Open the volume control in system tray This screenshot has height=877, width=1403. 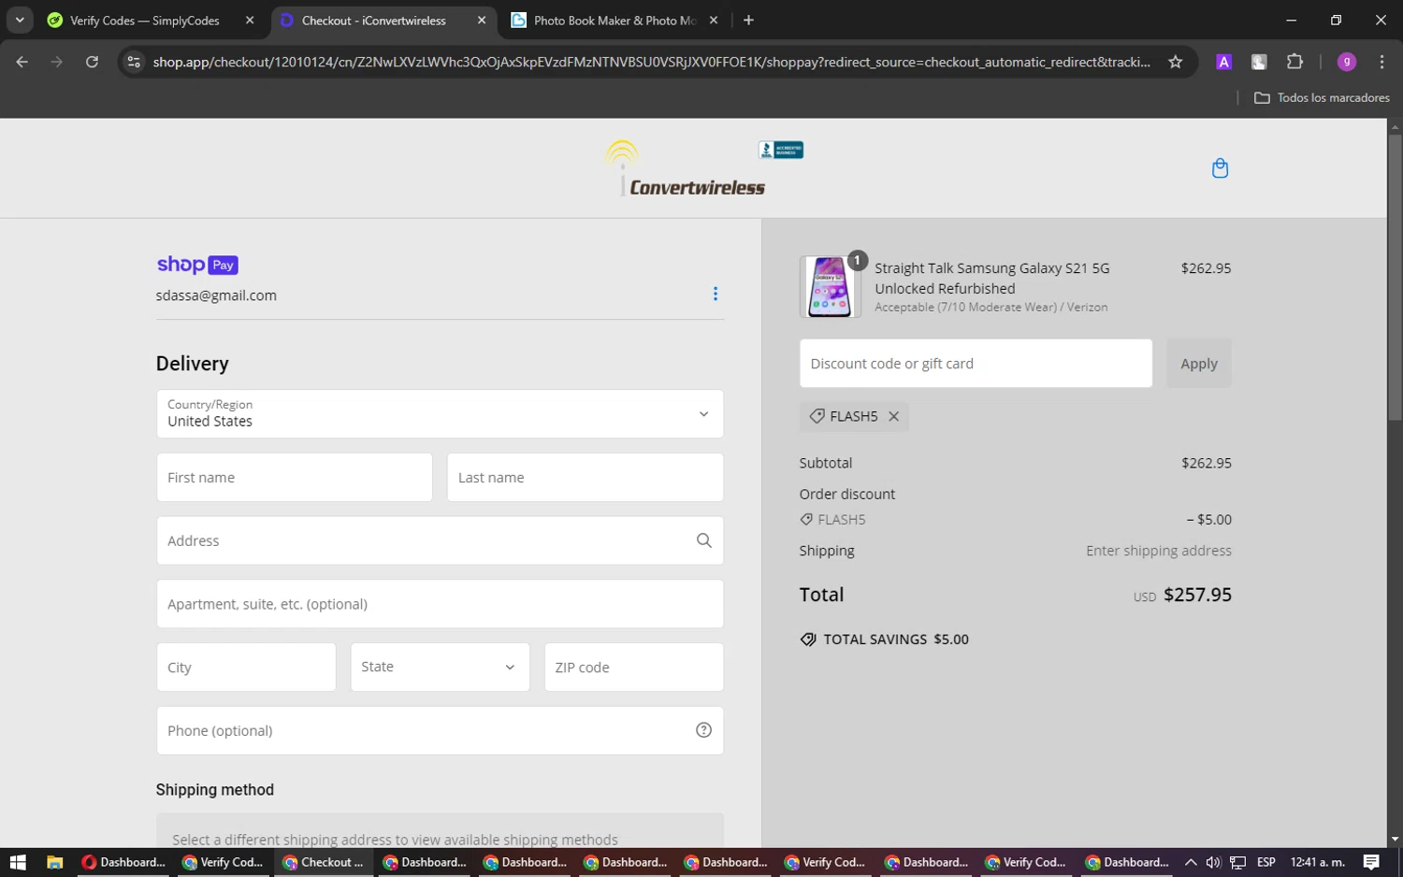pos(1213,862)
